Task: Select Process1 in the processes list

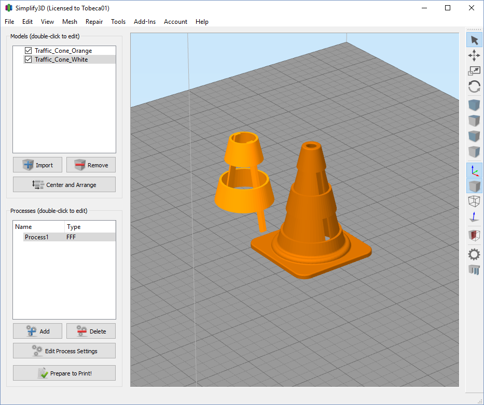Action: (x=37, y=237)
